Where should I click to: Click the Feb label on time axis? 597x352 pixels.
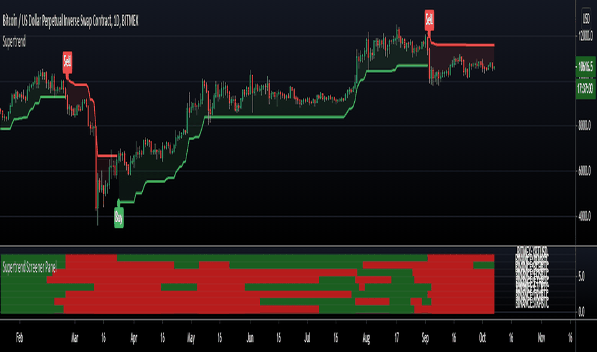point(19,337)
